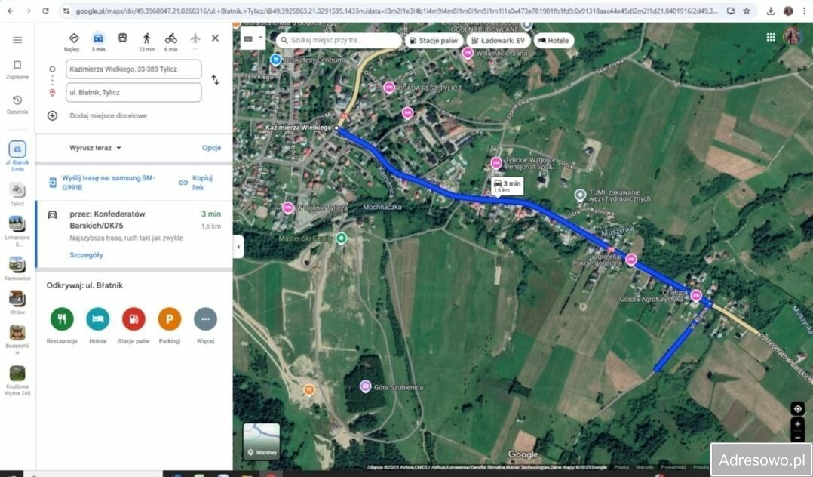The width and height of the screenshot is (813, 477).
Task: Filter map by Hotele chip
Action: point(554,41)
